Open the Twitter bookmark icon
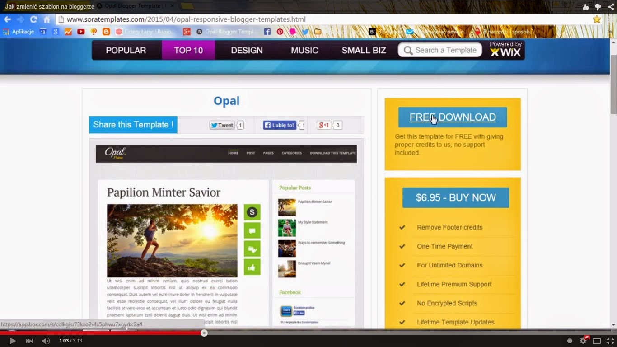The image size is (617, 347). click(x=305, y=32)
